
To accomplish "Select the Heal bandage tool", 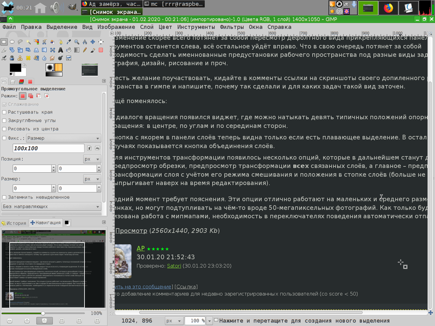I will point(28,58).
